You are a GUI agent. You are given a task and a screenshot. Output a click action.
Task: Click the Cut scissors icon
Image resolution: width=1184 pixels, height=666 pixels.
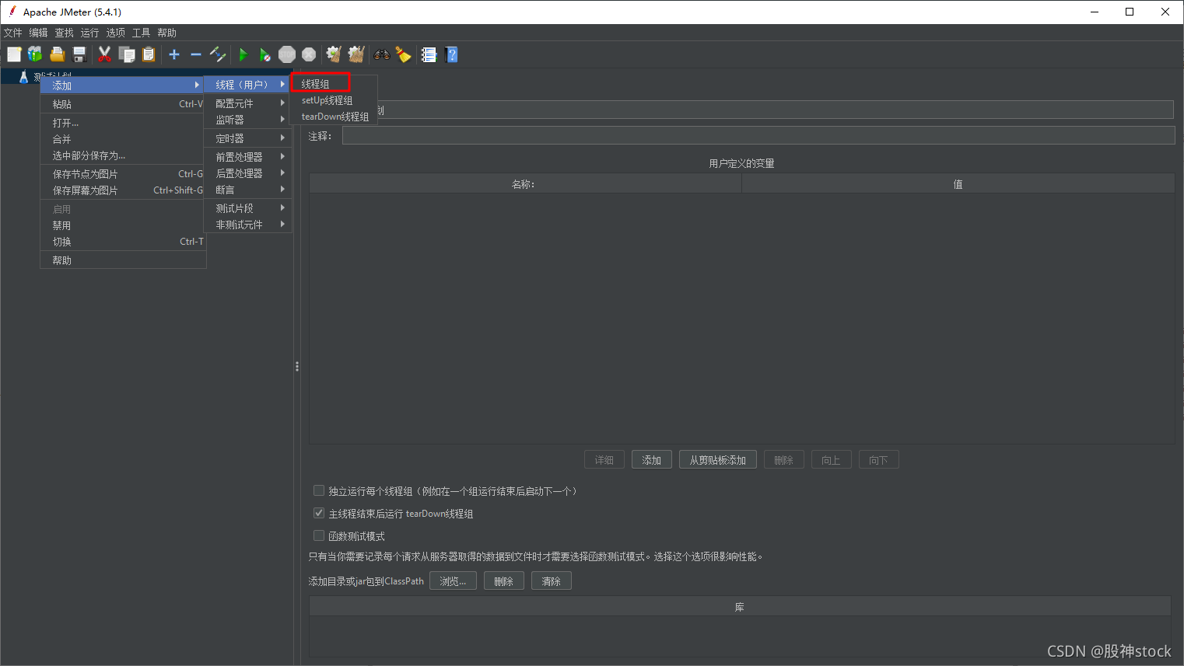pyautogui.click(x=104, y=54)
